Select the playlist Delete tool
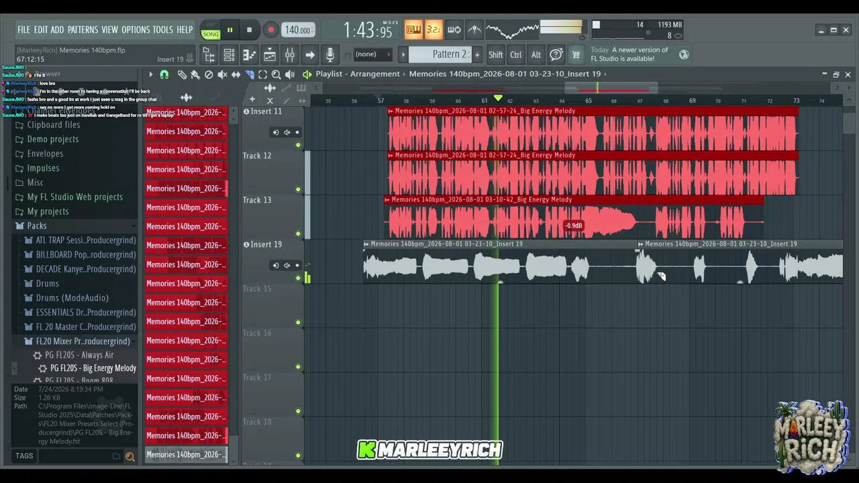Screen dimensions: 859x483 tap(209, 74)
